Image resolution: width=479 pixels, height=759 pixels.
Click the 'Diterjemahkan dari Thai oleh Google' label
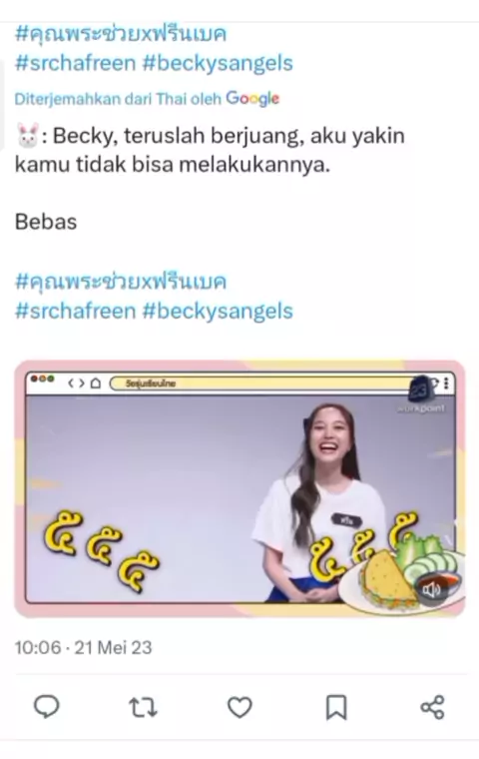click(147, 99)
